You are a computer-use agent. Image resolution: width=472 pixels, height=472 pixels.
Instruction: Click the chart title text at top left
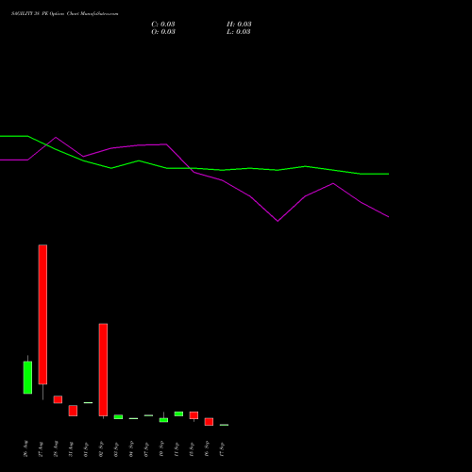point(65,14)
